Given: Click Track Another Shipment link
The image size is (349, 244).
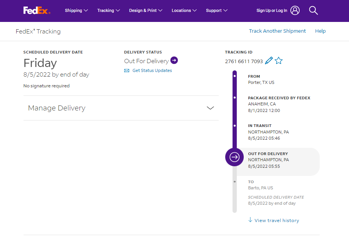Looking at the screenshot, I should click(x=277, y=31).
